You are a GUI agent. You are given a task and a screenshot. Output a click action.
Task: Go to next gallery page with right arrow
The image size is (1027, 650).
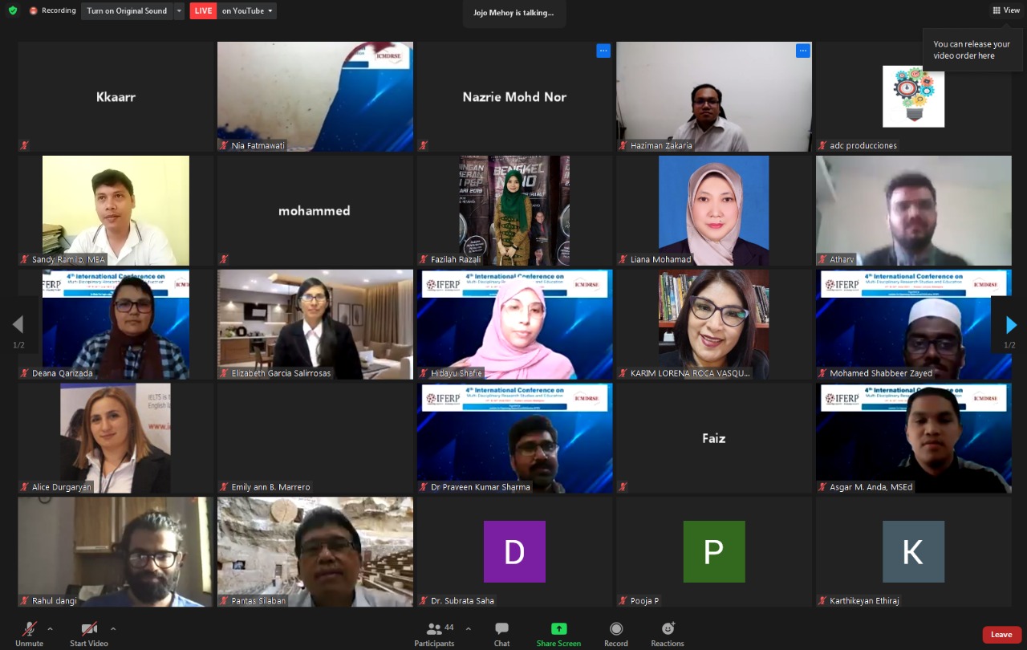[x=1011, y=324]
